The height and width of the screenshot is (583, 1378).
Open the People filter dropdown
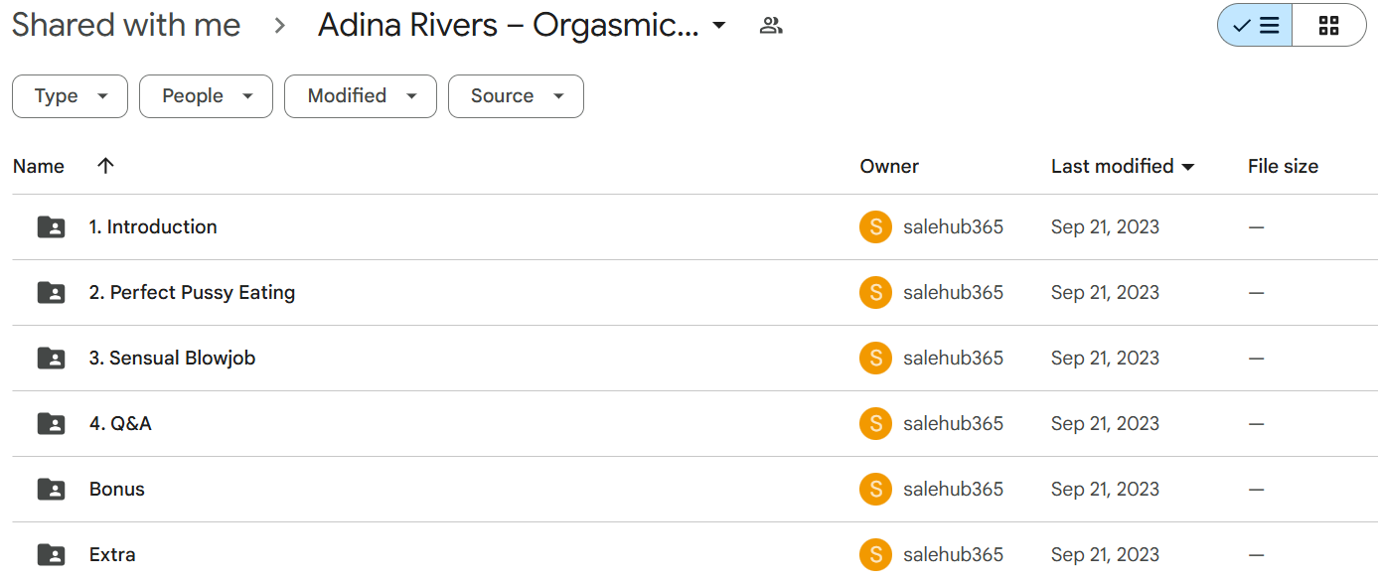point(206,96)
